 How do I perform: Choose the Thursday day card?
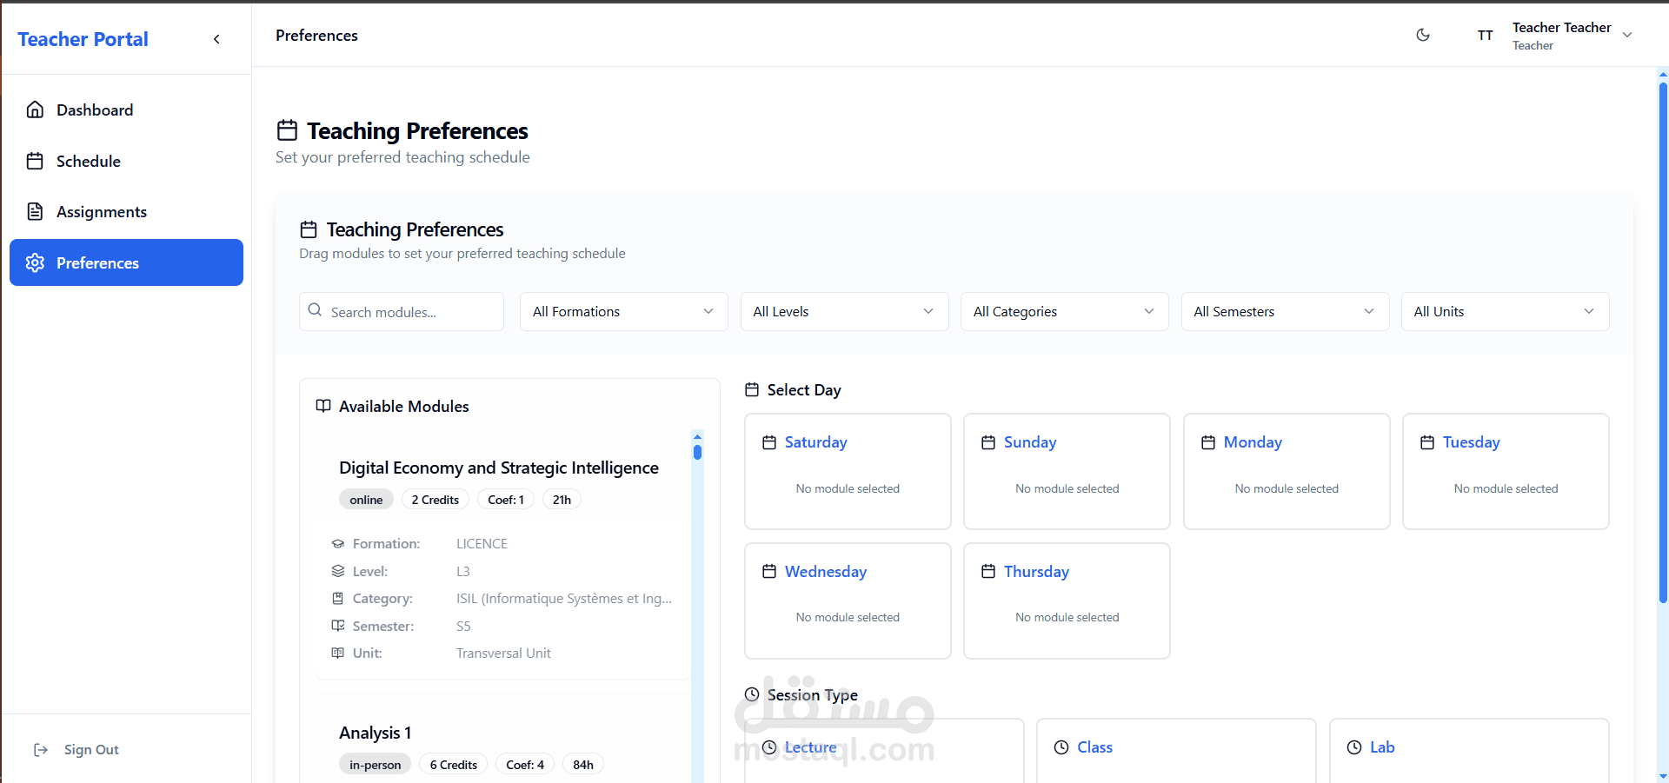point(1067,601)
